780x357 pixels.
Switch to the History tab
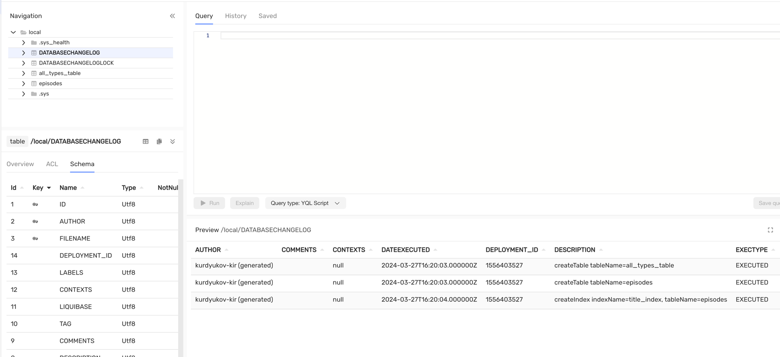point(235,16)
